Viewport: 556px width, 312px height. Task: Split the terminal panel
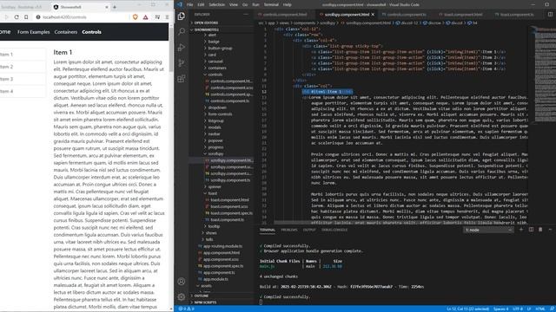pos(531,230)
